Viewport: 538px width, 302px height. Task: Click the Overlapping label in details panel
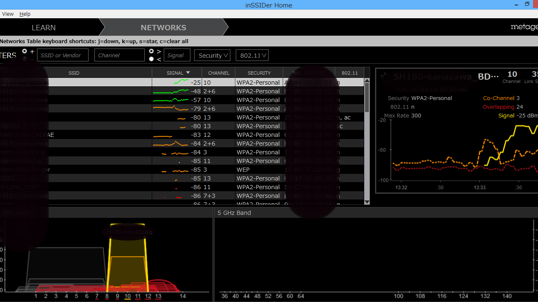coord(499,107)
